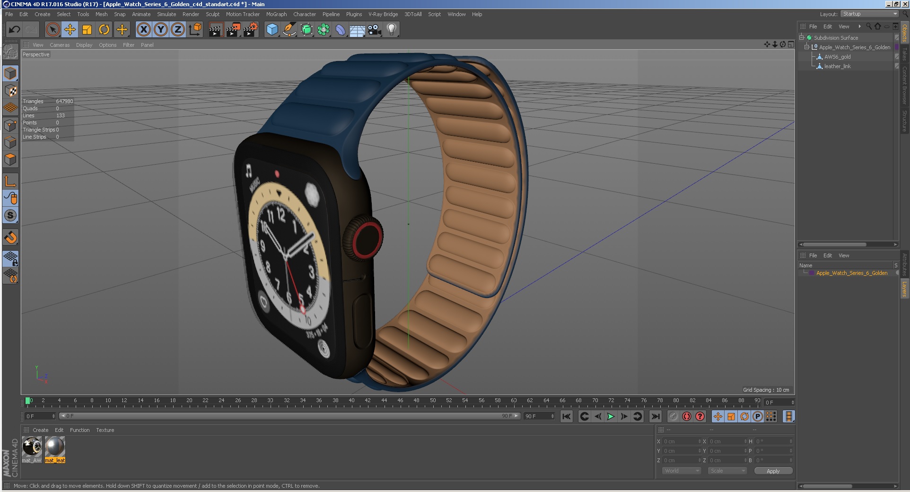This screenshot has width=910, height=492.
Task: Click timeline frame 44 marker
Action: click(x=384, y=401)
